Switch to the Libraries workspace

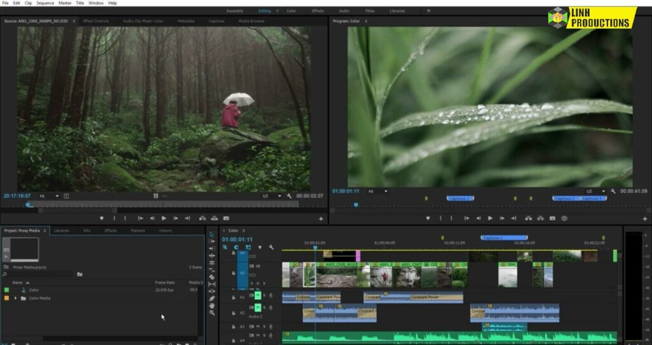[397, 11]
